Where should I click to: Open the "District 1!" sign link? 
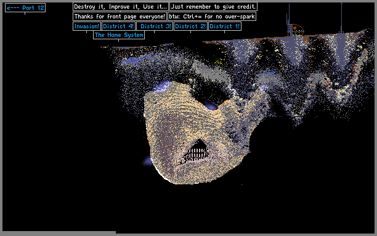tap(225, 26)
